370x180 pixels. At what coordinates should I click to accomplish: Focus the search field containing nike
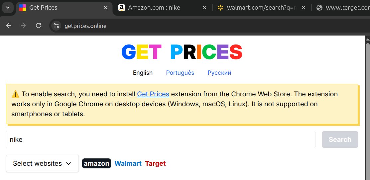161,139
